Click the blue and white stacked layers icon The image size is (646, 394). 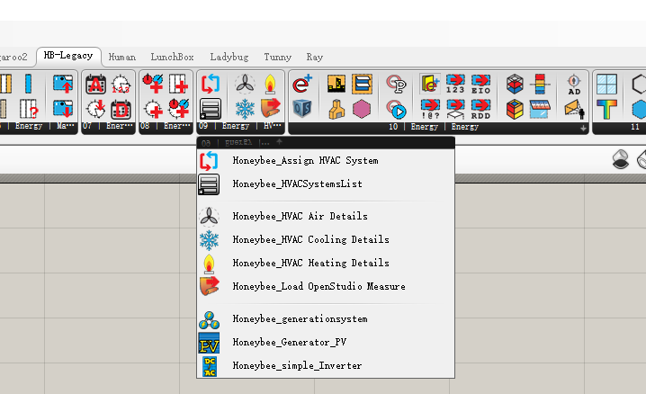[362, 85]
